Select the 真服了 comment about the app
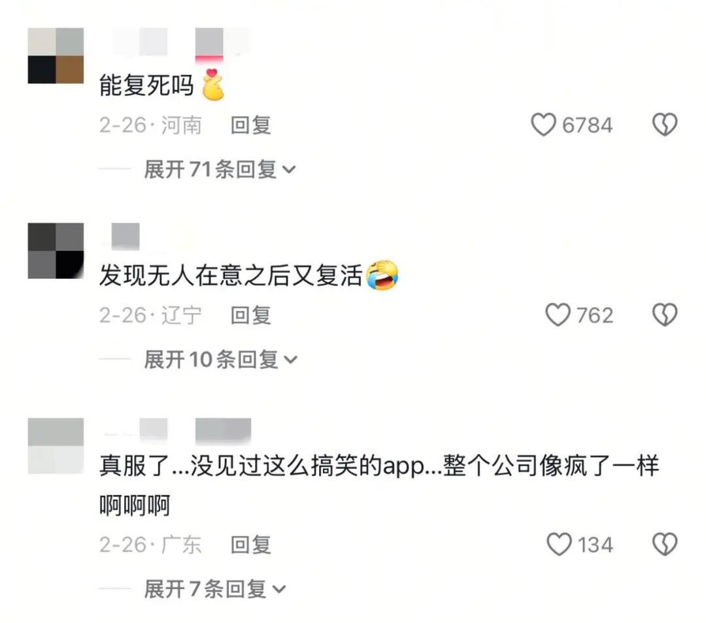Viewport: 706px width, 623px height. coord(379,485)
